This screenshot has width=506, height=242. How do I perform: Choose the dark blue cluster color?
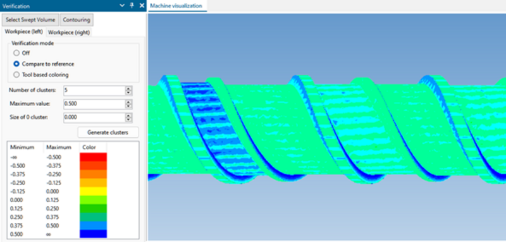[x=93, y=234]
